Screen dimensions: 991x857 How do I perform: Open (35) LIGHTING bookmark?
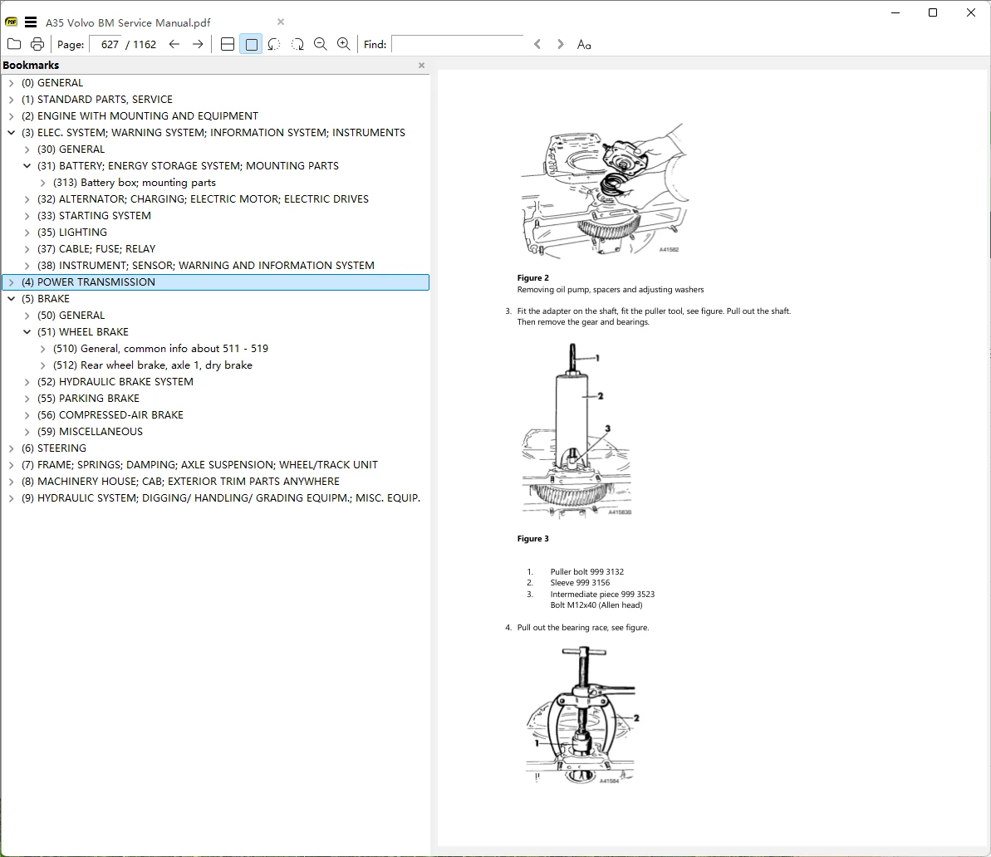(72, 233)
